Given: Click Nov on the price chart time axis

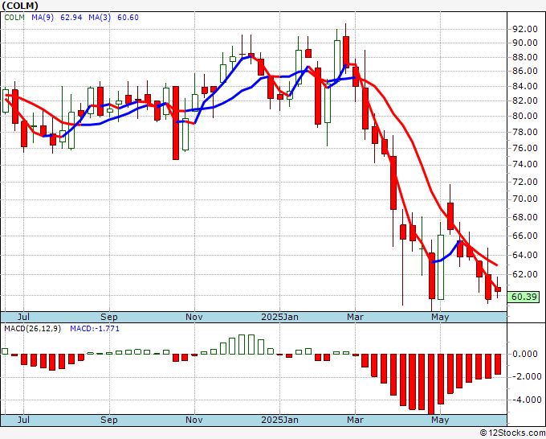Looking at the screenshot, I should coord(194,317).
